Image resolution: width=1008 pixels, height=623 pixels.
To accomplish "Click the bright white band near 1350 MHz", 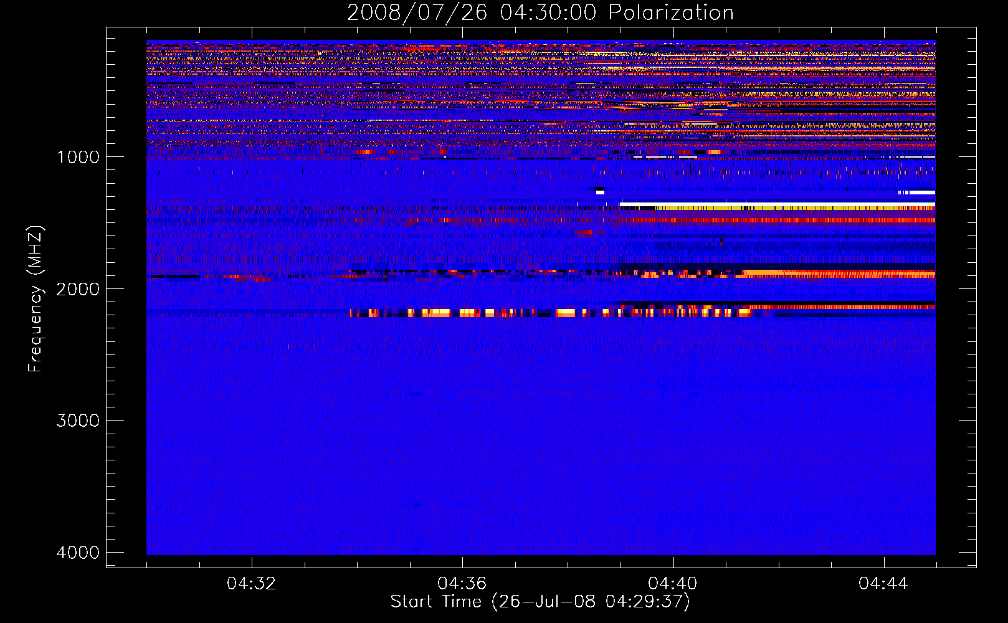I will tap(777, 204).
